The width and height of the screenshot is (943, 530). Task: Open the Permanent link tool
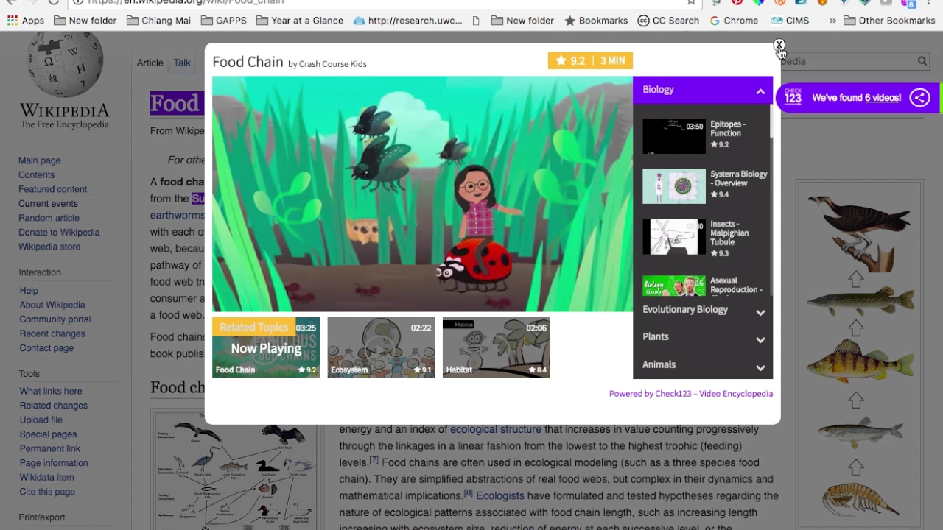[x=50, y=449]
